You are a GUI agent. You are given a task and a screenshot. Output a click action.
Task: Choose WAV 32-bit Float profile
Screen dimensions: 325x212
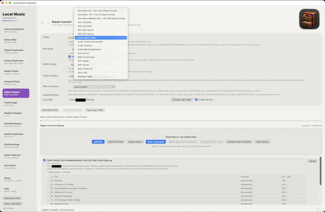pyautogui.click(x=101, y=57)
